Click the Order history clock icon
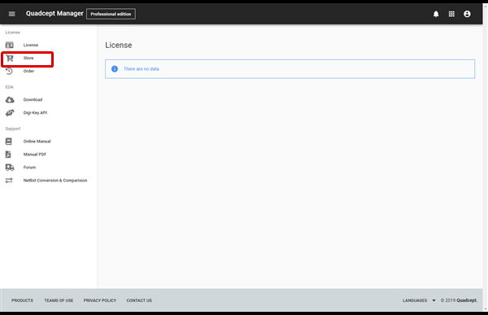 pyautogui.click(x=9, y=71)
